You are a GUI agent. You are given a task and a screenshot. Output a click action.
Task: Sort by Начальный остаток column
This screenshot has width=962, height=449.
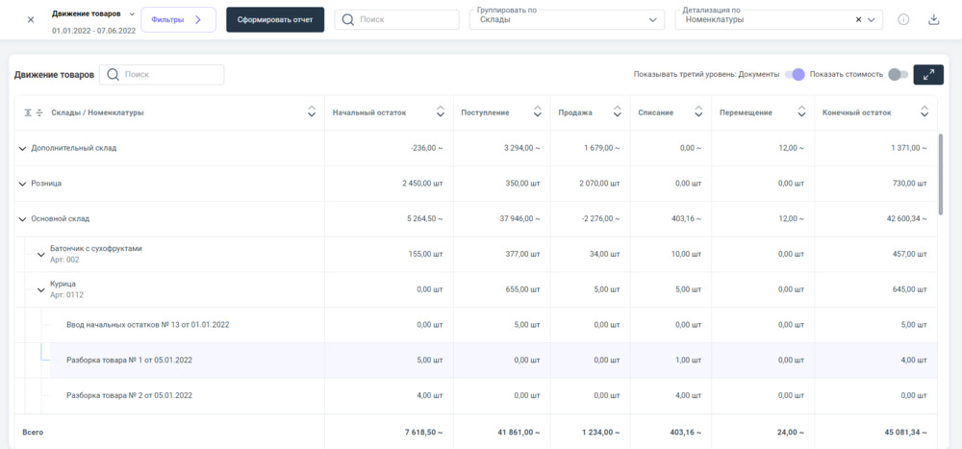(x=441, y=112)
